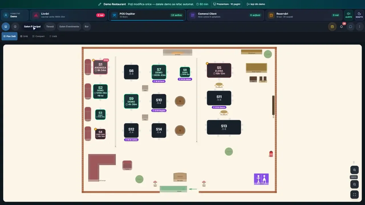Select free table S6
This screenshot has width=365, height=205.
click(x=131, y=72)
